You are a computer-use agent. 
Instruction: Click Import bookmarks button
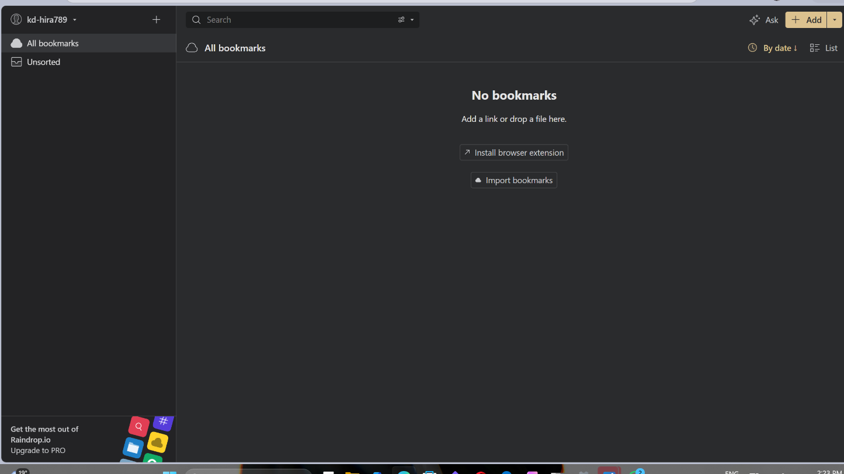[514, 180]
